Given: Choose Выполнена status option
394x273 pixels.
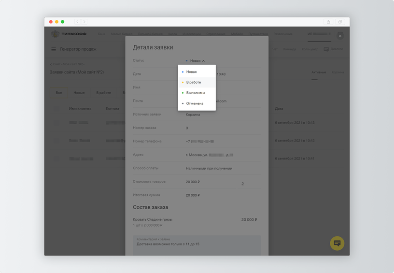Looking at the screenshot, I should (197, 93).
